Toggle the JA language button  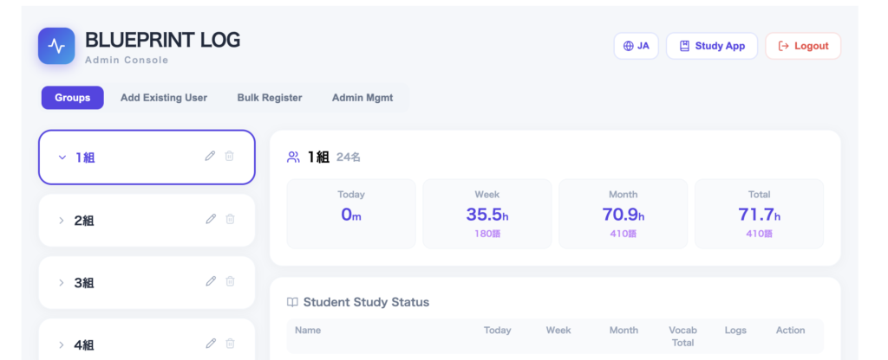click(x=637, y=46)
